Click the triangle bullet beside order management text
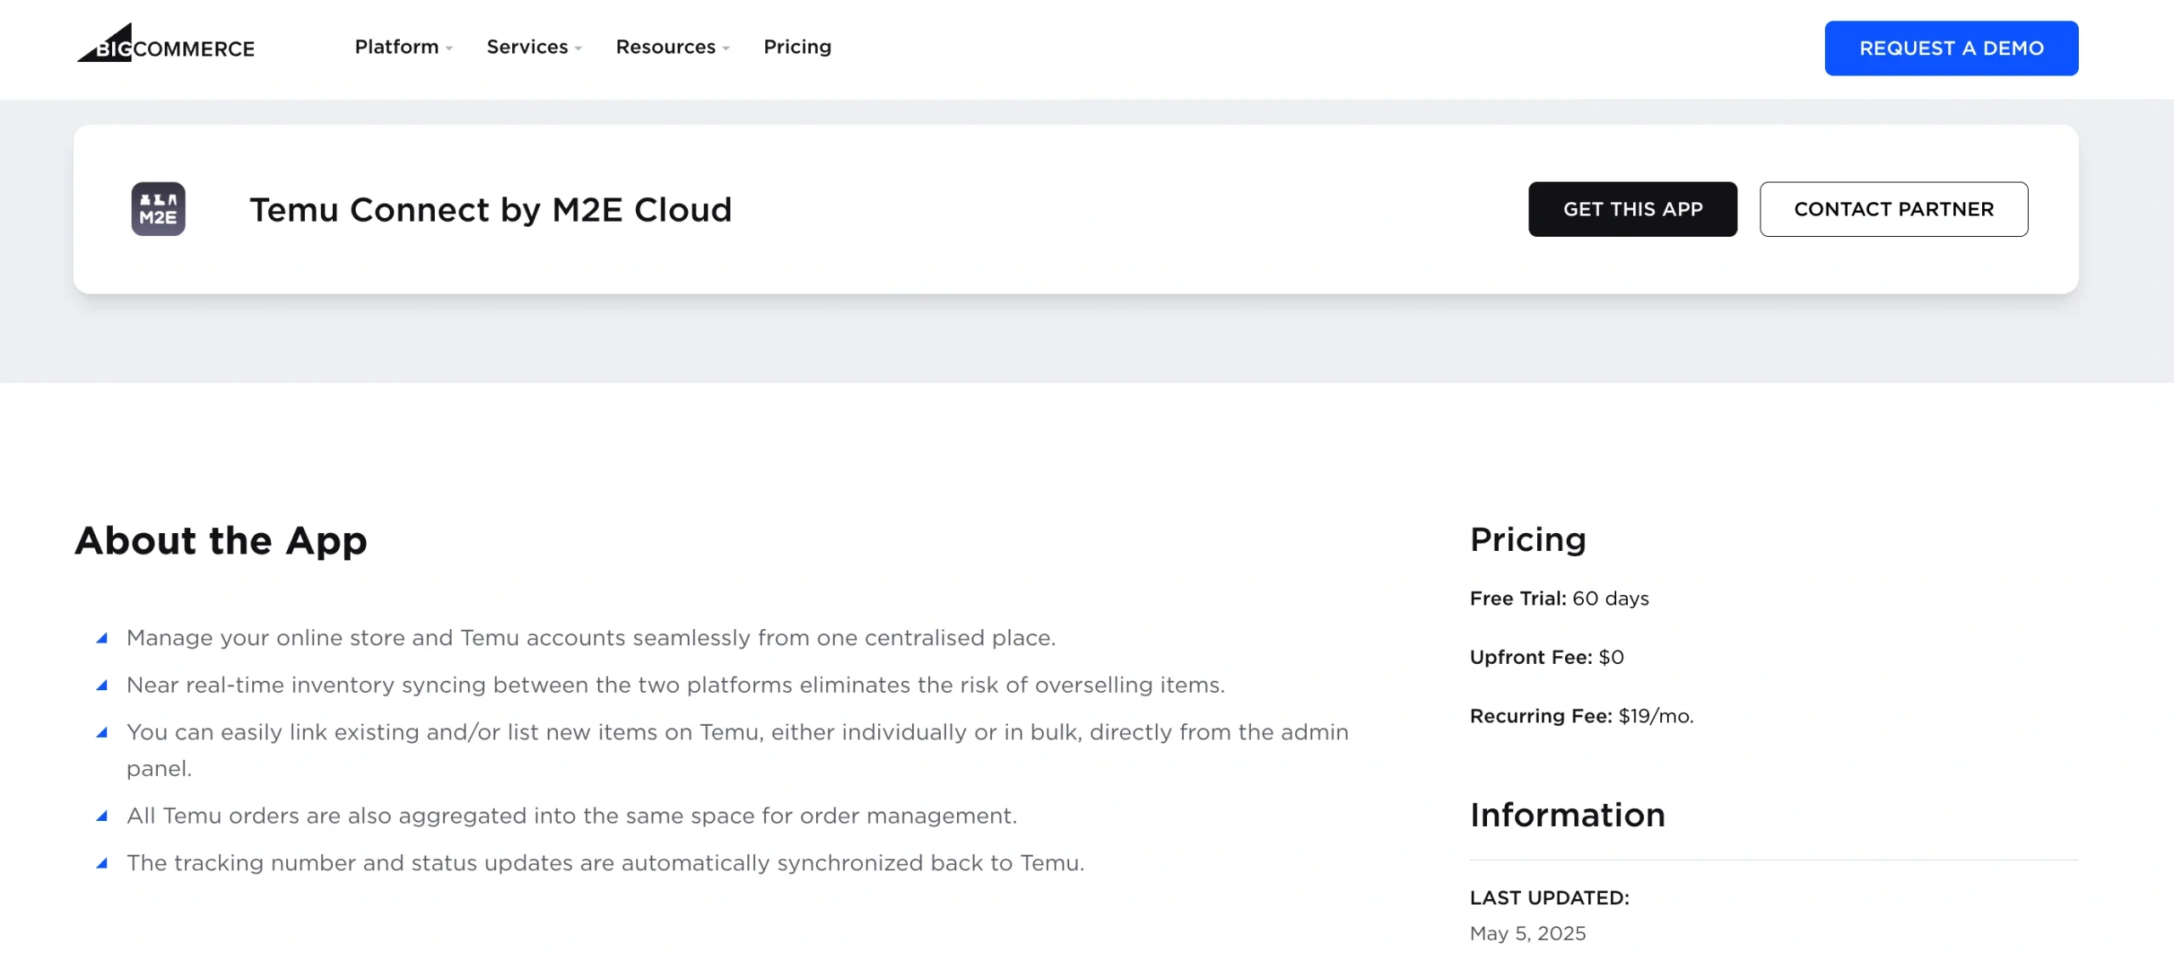This screenshot has width=2174, height=961. pos(104,815)
